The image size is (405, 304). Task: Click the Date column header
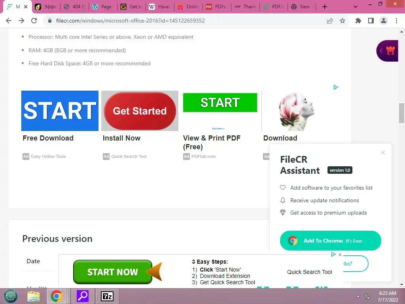33,261
